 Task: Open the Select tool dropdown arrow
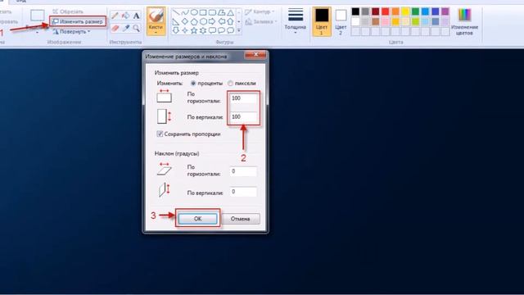tap(37, 33)
